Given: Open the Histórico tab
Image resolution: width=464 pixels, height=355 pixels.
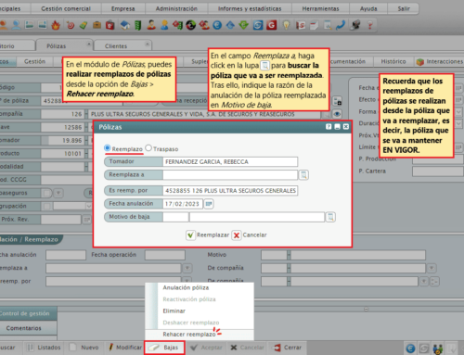Looking at the screenshot, I should 393,61.
